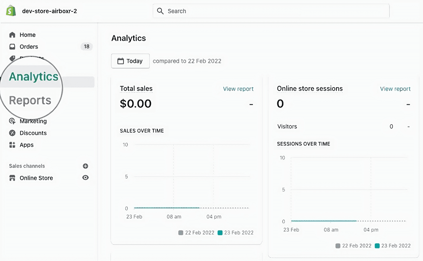Open View report for Online store sessions
Image resolution: width=423 pixels, height=261 pixels.
pos(395,89)
